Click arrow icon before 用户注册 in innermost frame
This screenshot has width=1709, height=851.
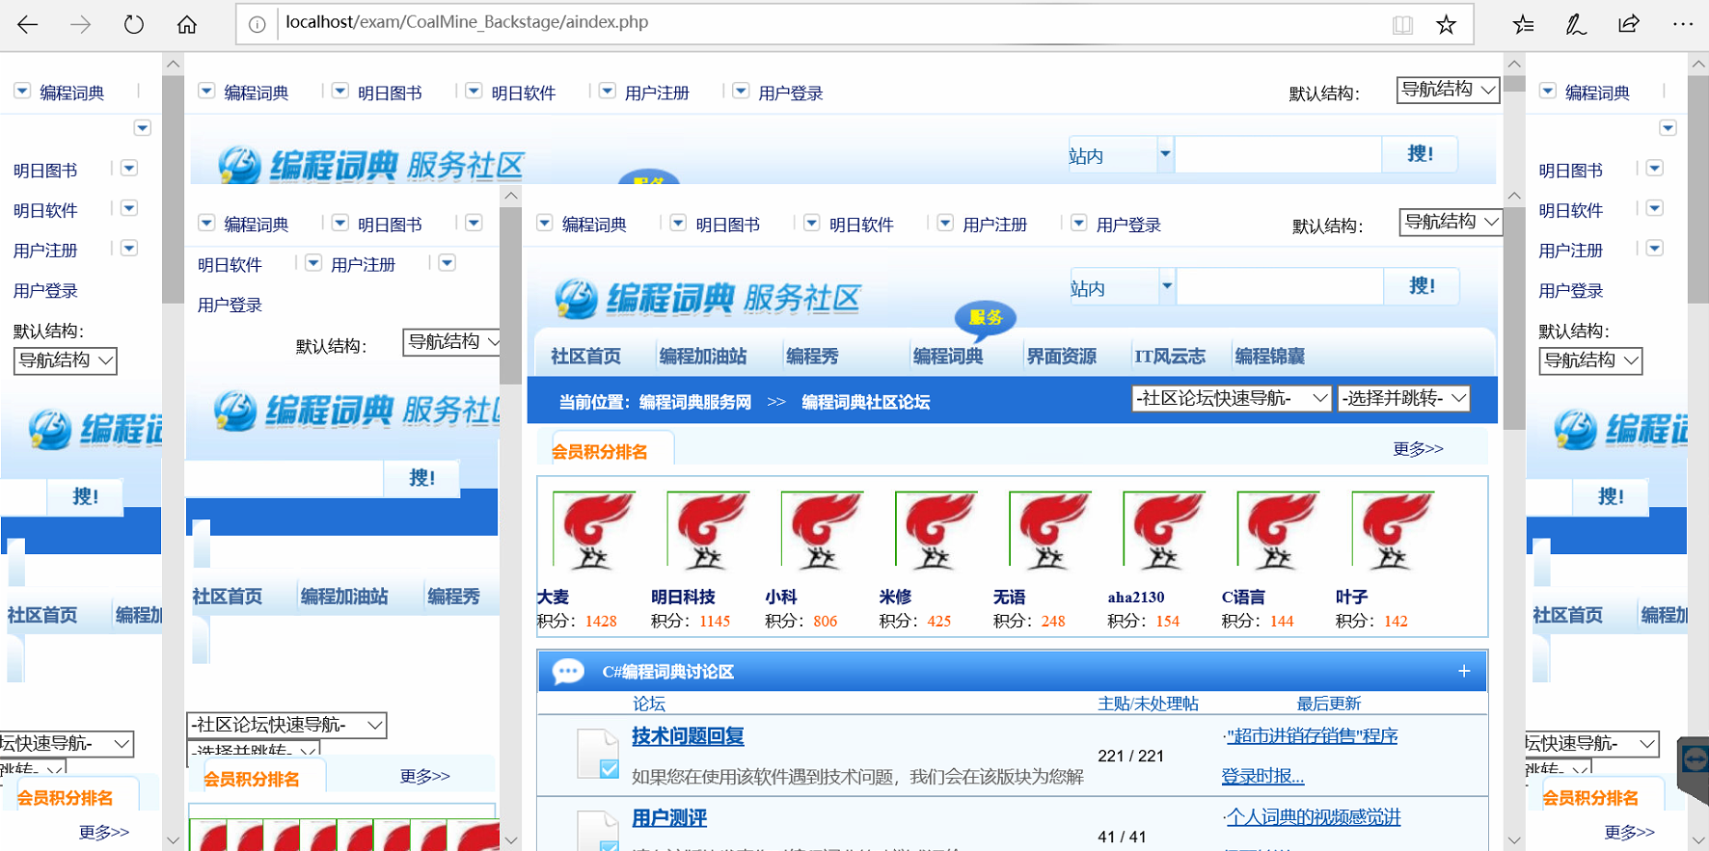[945, 223]
